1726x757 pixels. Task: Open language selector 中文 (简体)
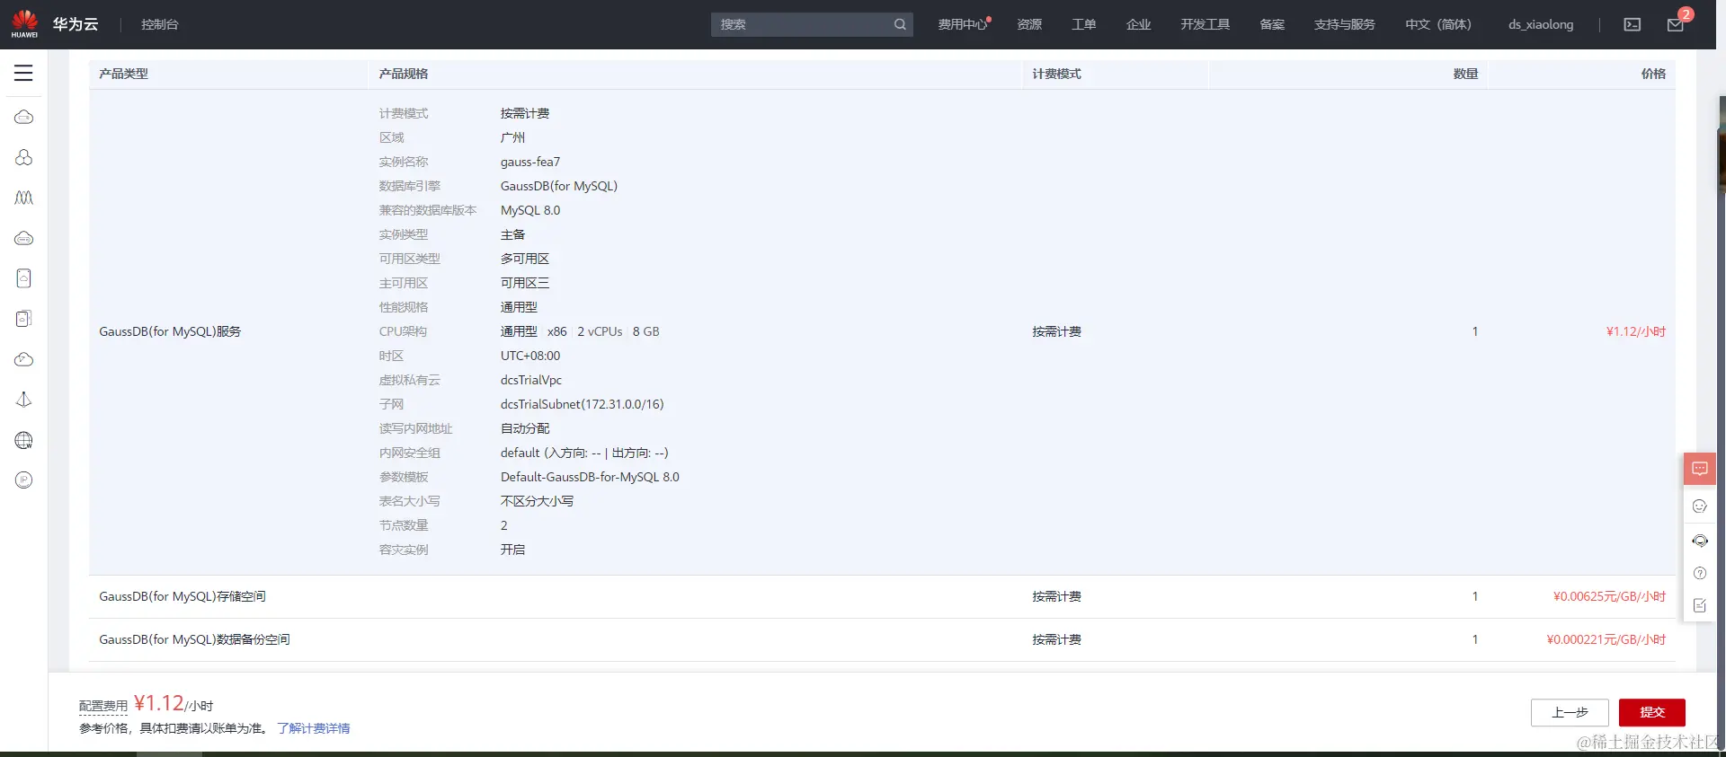pyautogui.click(x=1438, y=24)
